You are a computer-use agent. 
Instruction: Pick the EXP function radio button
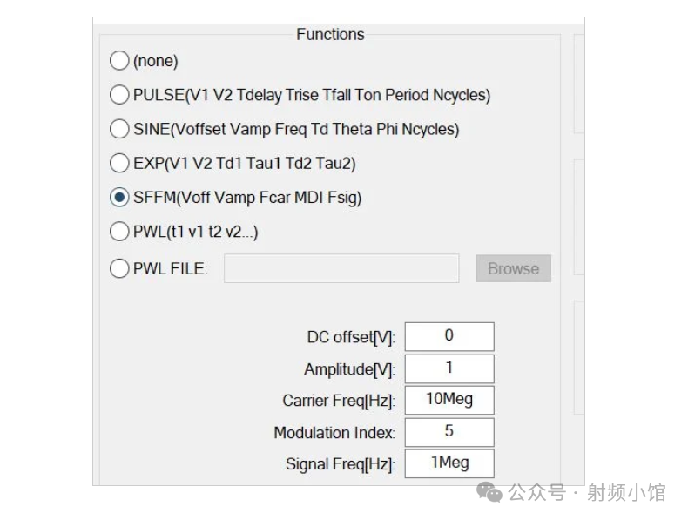(x=119, y=163)
